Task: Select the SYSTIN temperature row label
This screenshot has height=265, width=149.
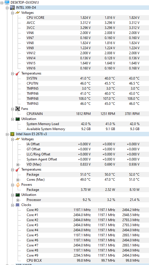Action: 32,78
